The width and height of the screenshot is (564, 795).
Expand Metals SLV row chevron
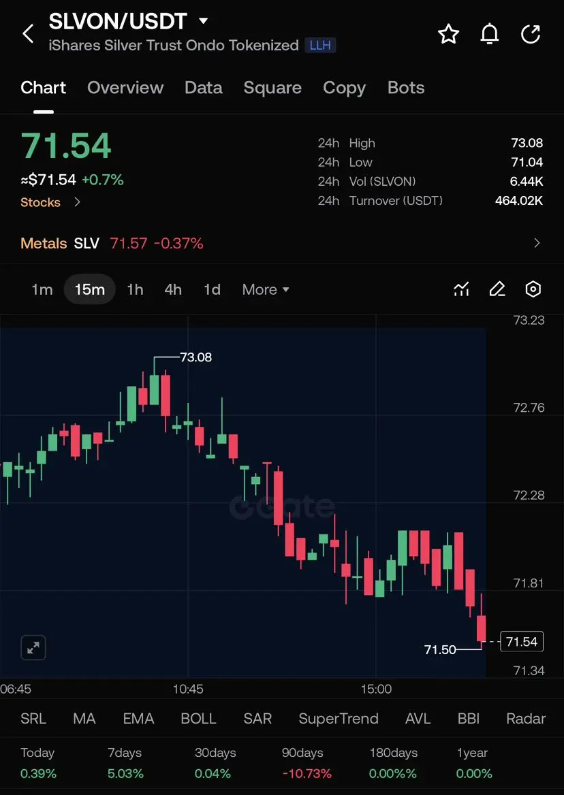tap(537, 244)
